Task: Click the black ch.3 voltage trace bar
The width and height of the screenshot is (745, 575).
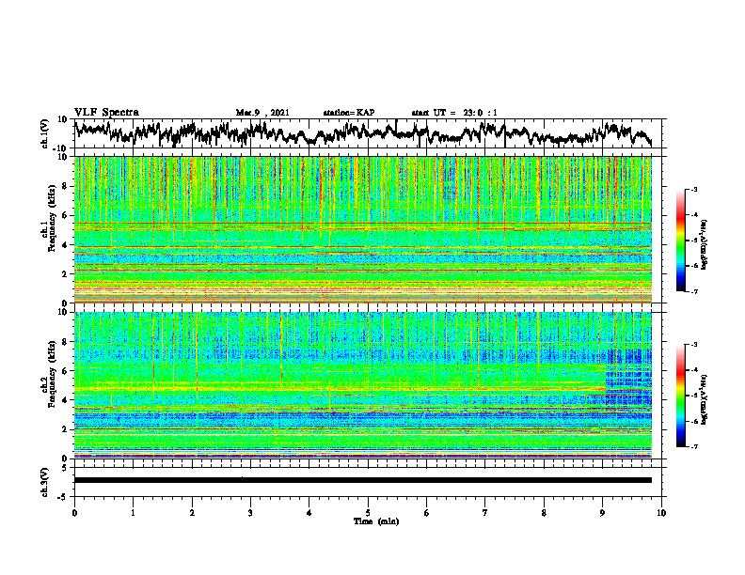Action: coord(363,480)
